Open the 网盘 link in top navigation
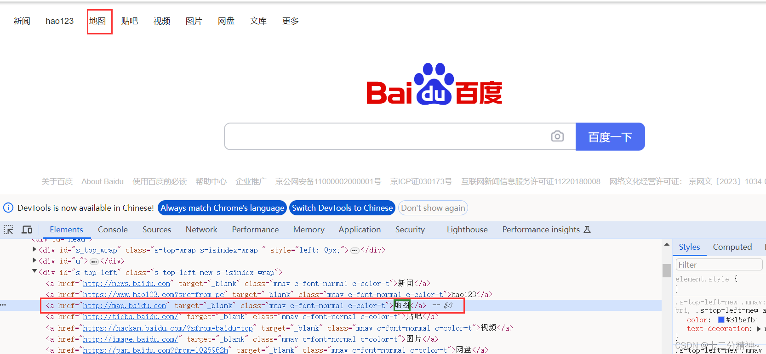766x354 pixels. [x=226, y=21]
